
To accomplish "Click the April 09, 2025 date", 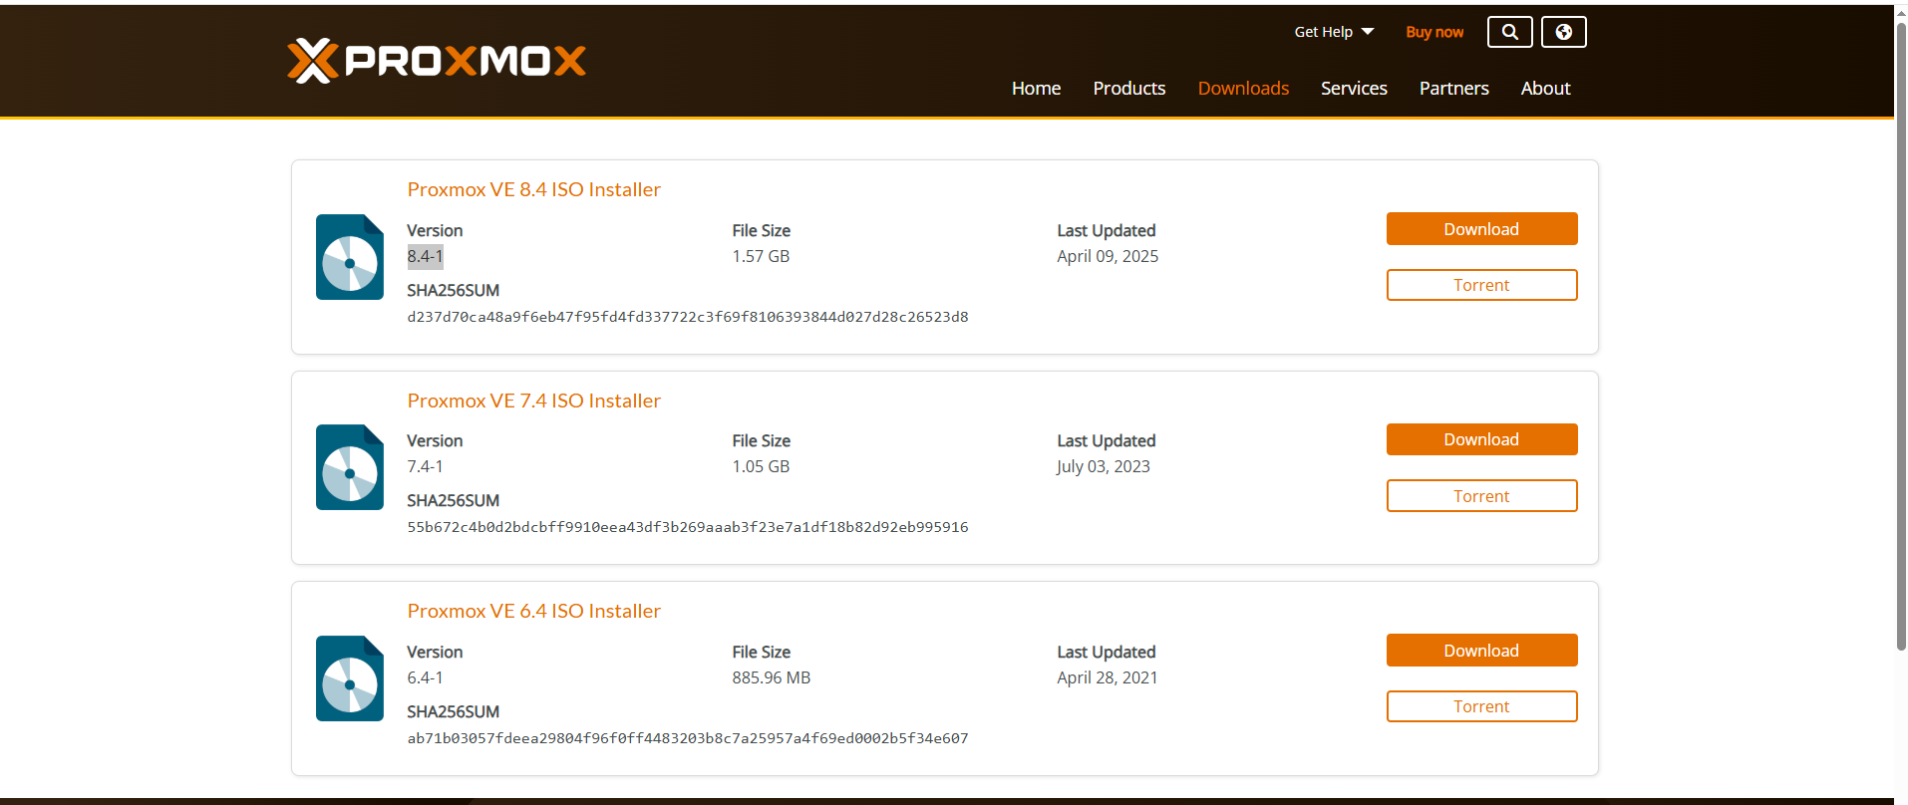I will pos(1108,256).
